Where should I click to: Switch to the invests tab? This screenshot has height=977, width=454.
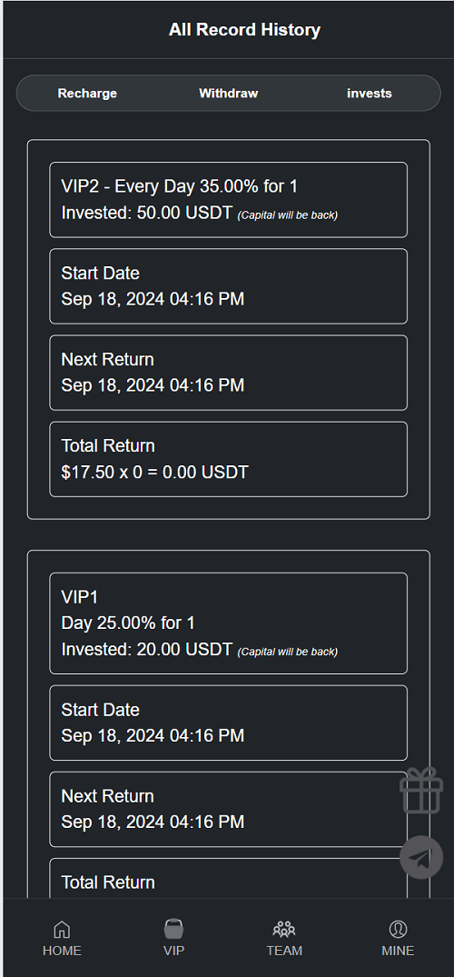pyautogui.click(x=370, y=94)
